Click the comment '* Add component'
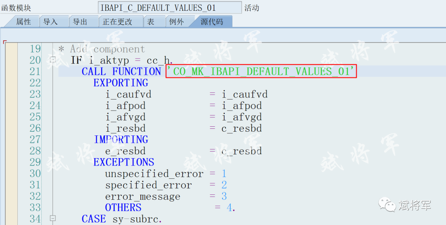The image size is (446, 225). (x=102, y=49)
